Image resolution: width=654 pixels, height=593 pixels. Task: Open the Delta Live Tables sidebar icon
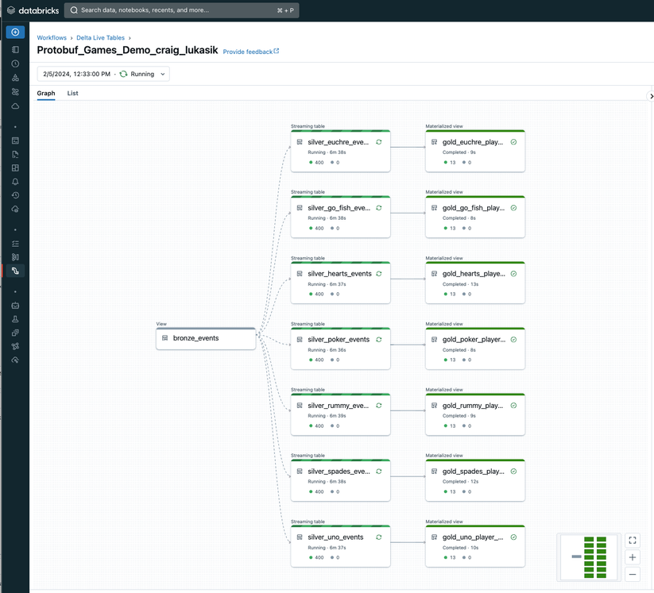point(15,271)
